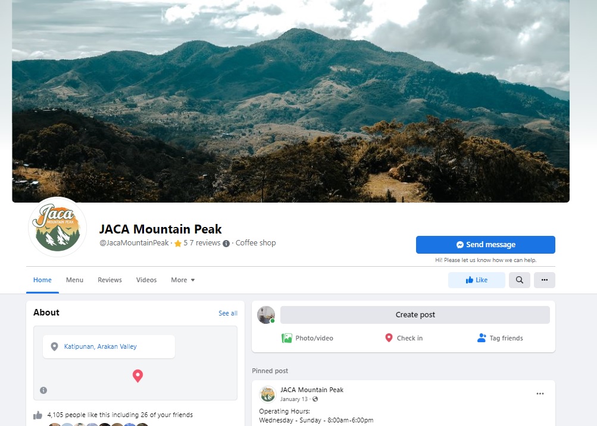The width and height of the screenshot is (597, 426).
Task: Click the red map pin marker
Action: tap(137, 375)
